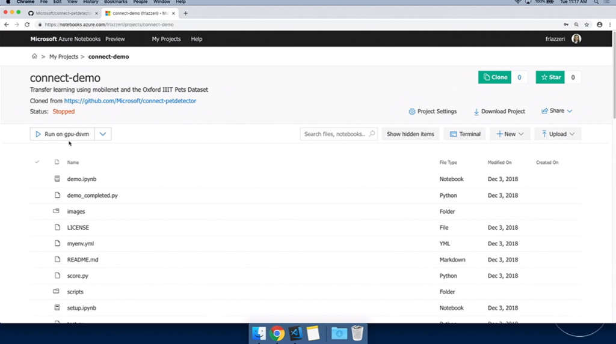Open My Projects in top navigation

coord(166,39)
